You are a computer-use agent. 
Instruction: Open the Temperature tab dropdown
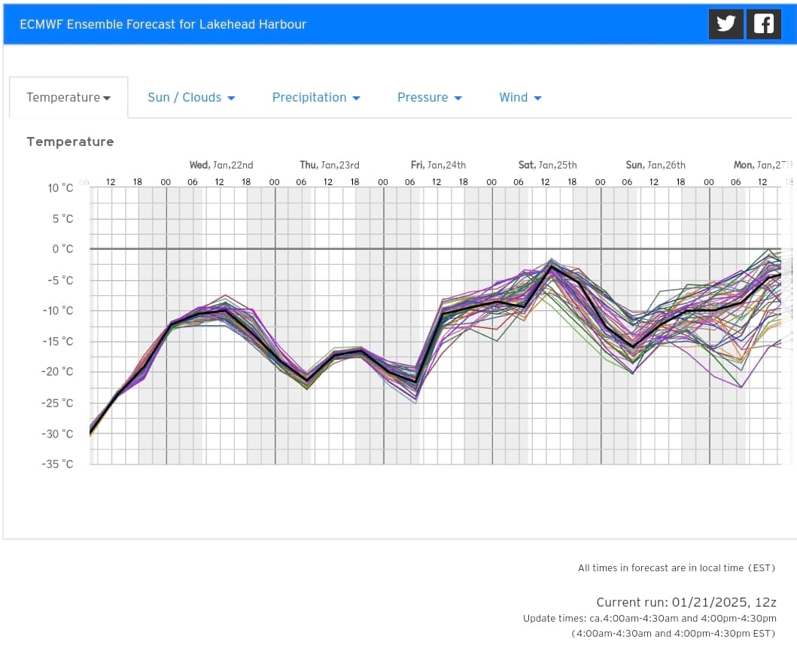click(x=68, y=98)
